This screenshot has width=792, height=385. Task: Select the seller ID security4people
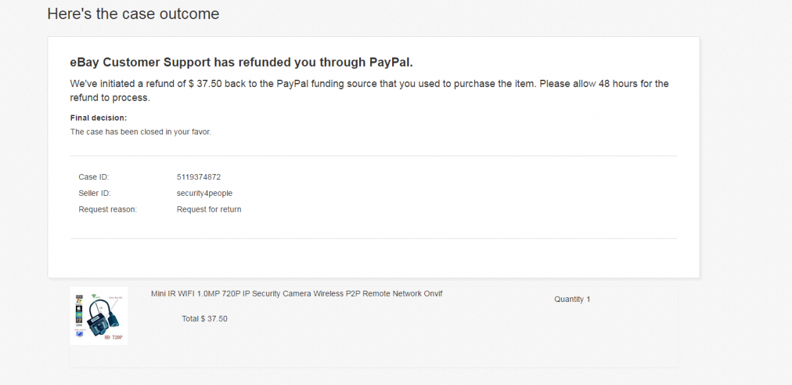click(x=205, y=193)
